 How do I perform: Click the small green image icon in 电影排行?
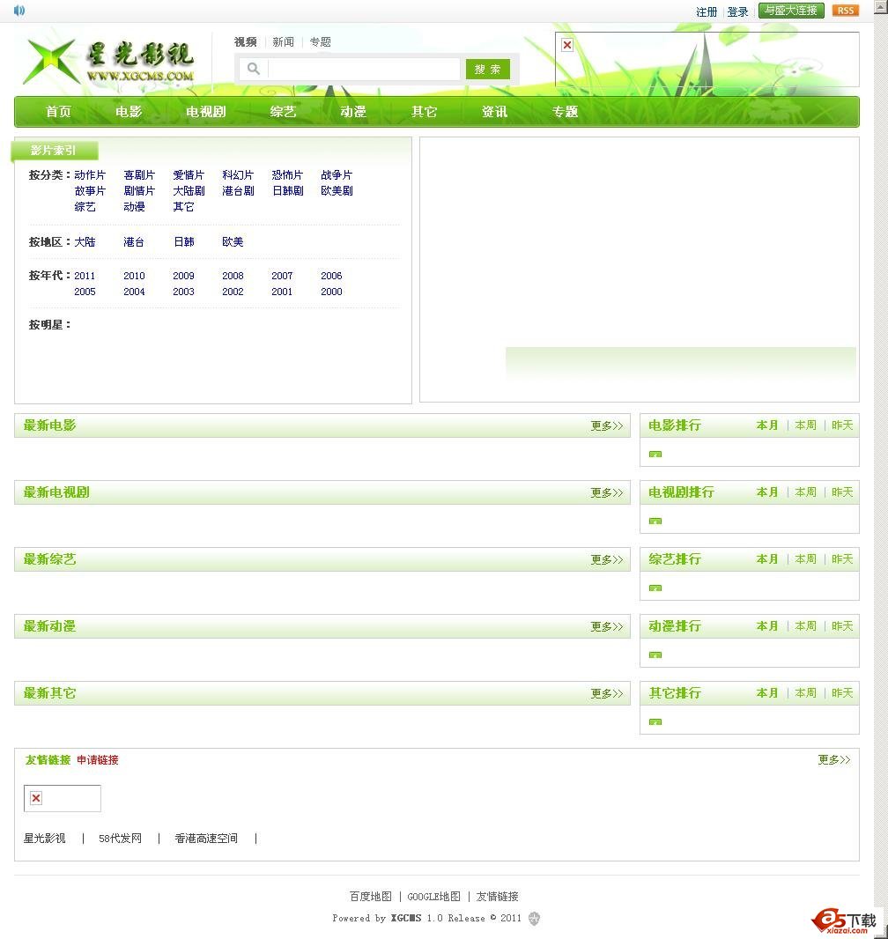654,453
